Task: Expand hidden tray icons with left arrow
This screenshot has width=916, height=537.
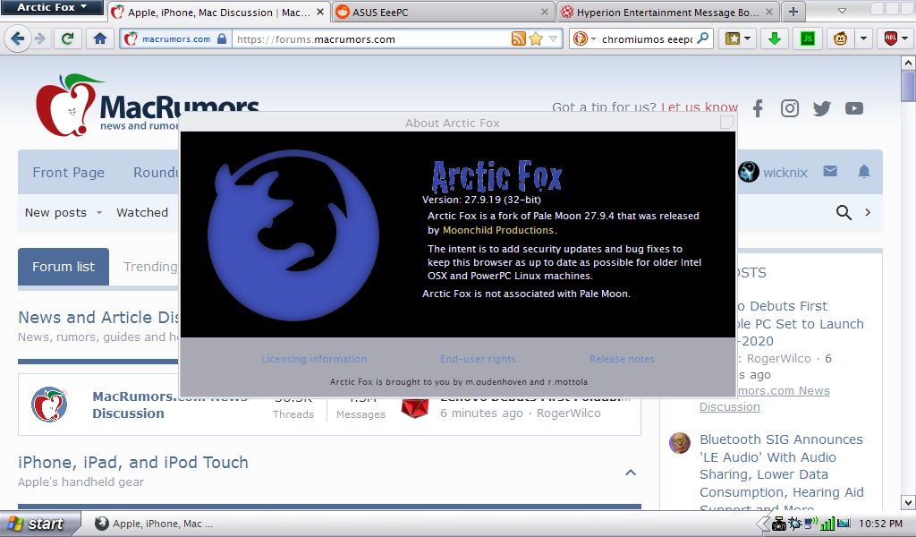Action: click(x=762, y=524)
